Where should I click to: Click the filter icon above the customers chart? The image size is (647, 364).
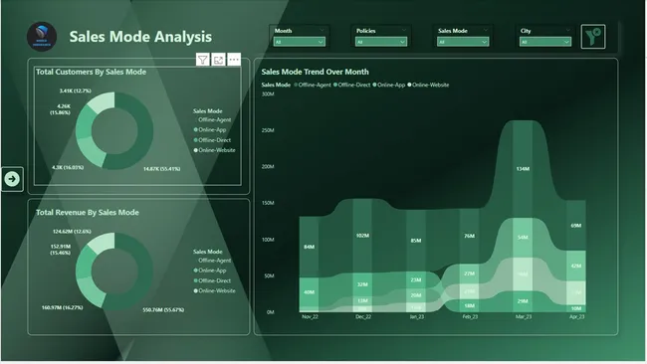pyautogui.click(x=202, y=60)
